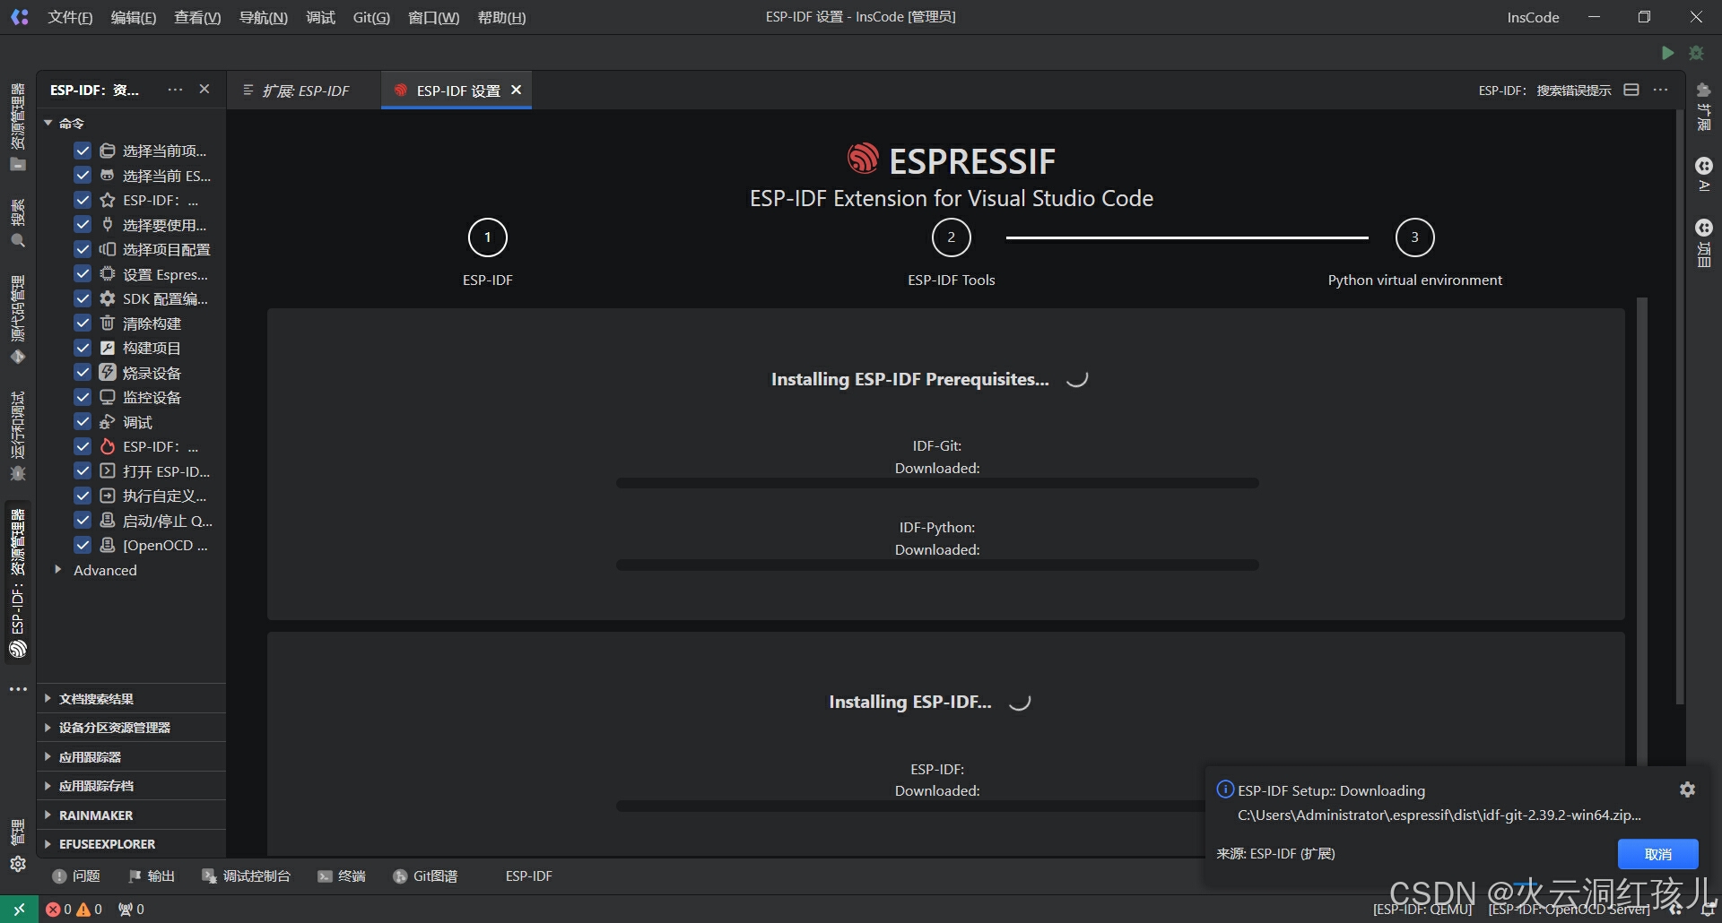Close the ESP-IDF 设置 tab

click(516, 90)
